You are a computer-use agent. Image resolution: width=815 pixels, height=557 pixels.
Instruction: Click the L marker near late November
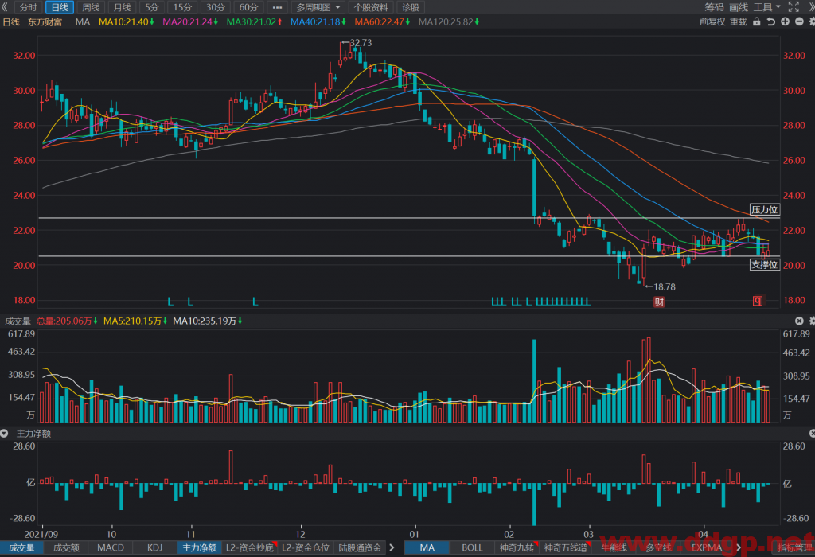(255, 302)
